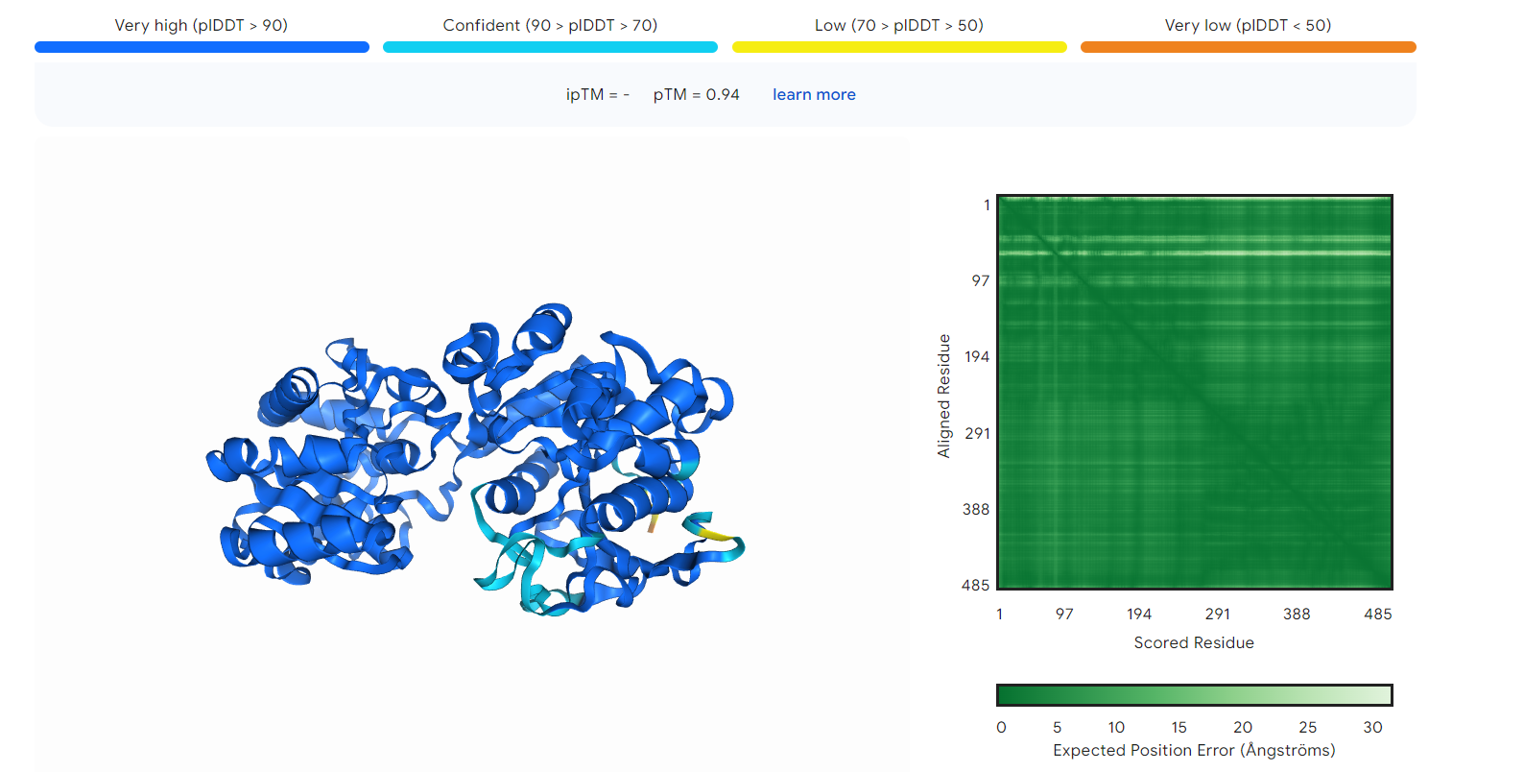Click the '30' tick on the error scale
This screenshot has height=772, width=1524.
click(x=1373, y=727)
